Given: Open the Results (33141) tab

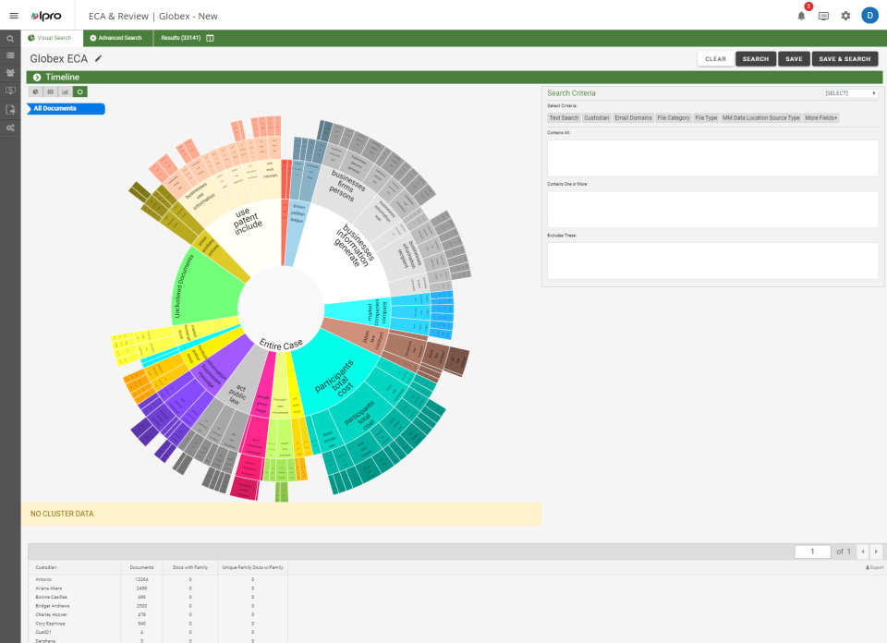Looking at the screenshot, I should pyautogui.click(x=182, y=38).
